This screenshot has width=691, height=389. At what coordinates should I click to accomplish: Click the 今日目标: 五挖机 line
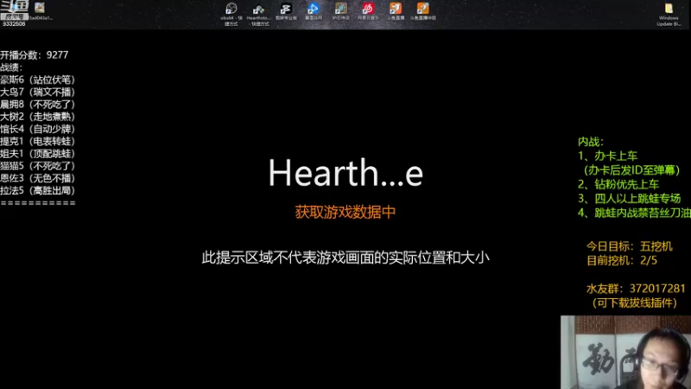[630, 246]
